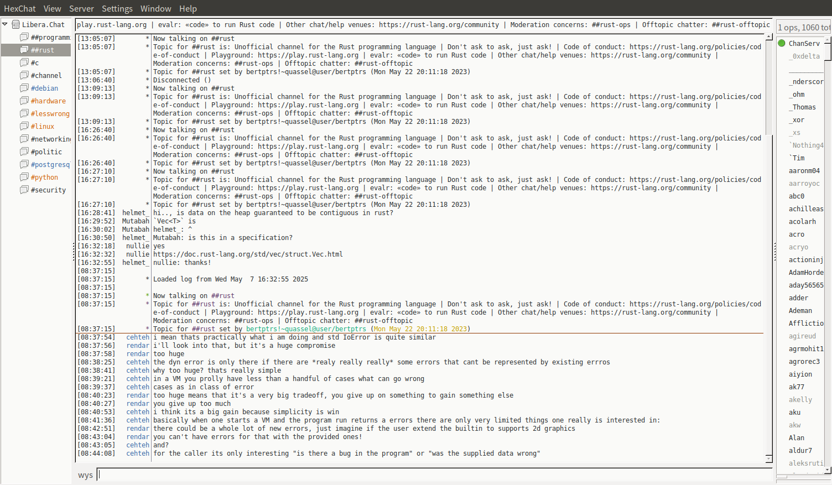Switch to the #python channel
832x485 pixels.
[x=44, y=178]
